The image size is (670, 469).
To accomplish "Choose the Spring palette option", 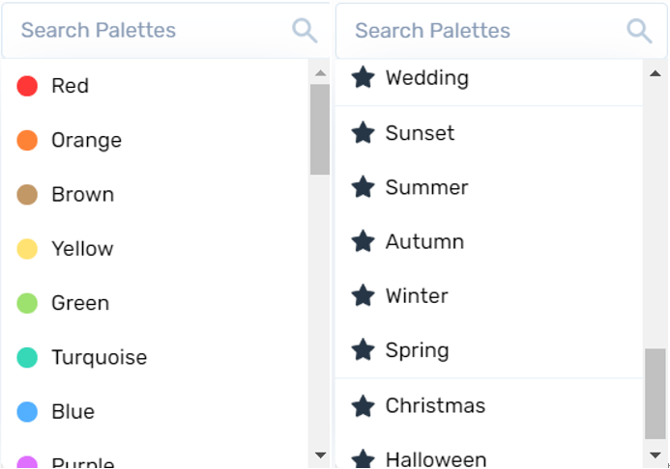I will [489, 350].
